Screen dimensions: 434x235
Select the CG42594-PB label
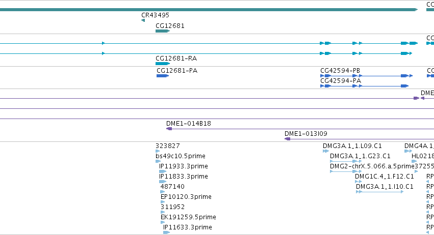pyautogui.click(x=340, y=71)
